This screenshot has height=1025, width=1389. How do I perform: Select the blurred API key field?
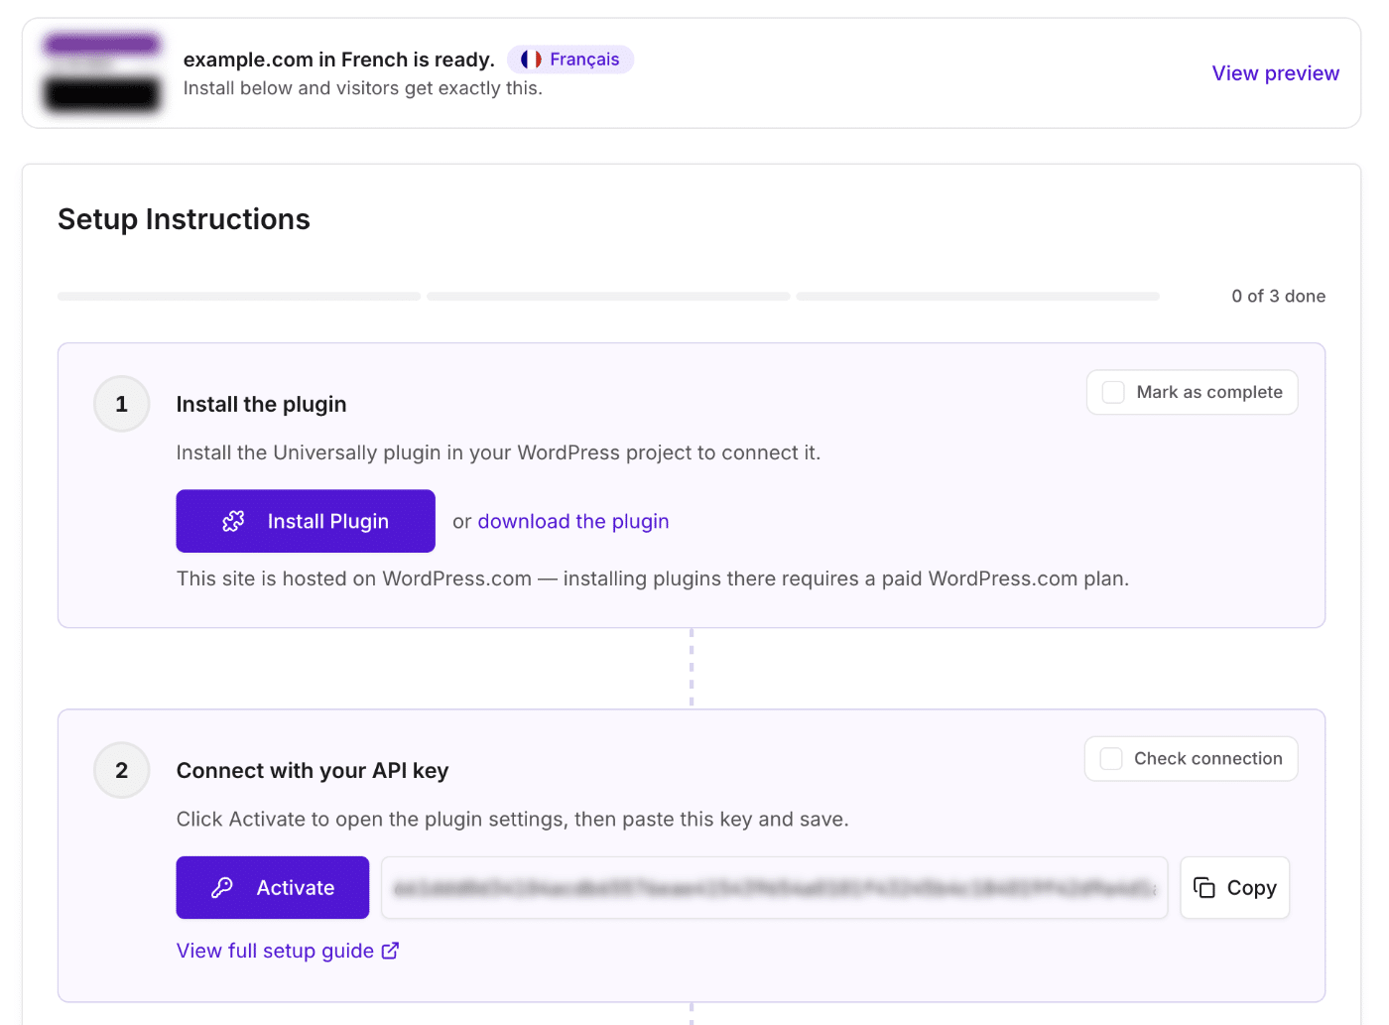(775, 887)
